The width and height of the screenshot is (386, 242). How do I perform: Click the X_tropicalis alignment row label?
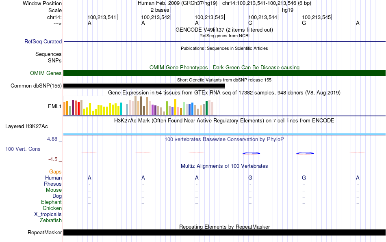tap(48, 214)
